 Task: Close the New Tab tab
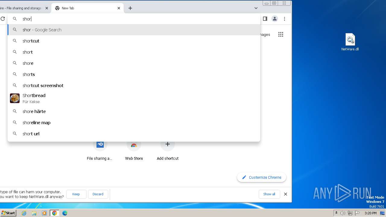(119, 8)
